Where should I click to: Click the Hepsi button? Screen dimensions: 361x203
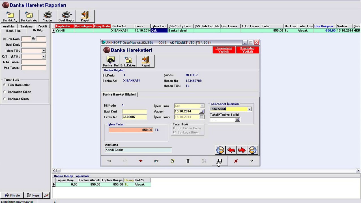coord(34,195)
